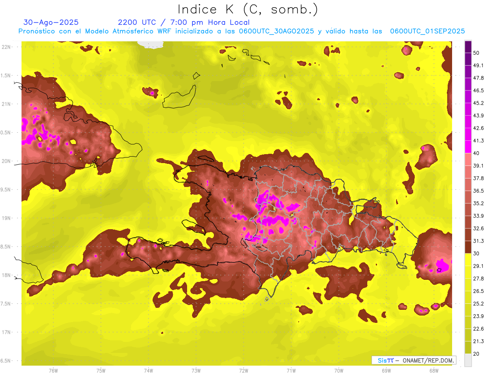Click the '69W' longitude label
Screen dimensions: 487x376
click(386, 371)
